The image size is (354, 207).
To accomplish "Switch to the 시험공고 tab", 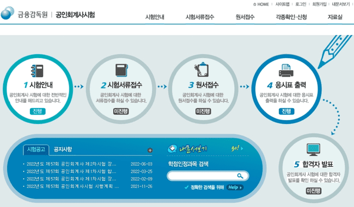I will [36, 149].
